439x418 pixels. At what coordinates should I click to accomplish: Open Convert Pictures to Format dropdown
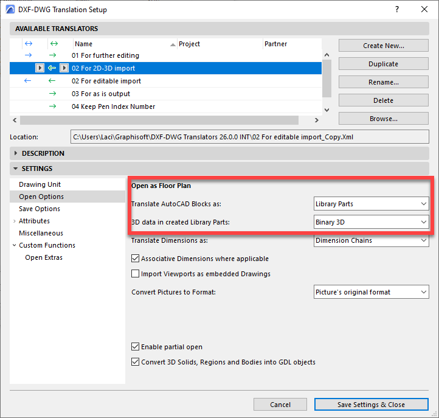(x=372, y=292)
